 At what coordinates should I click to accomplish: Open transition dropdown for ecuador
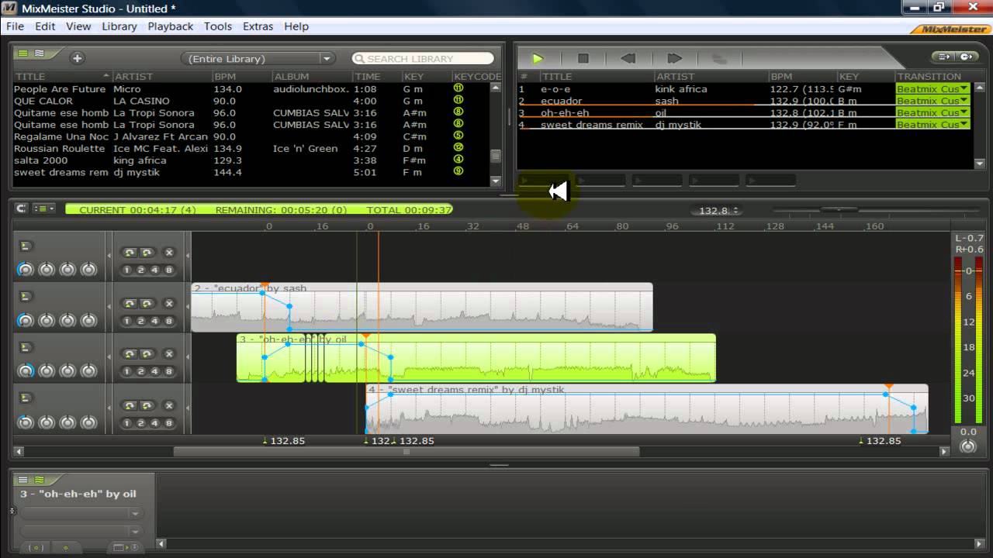(964, 100)
